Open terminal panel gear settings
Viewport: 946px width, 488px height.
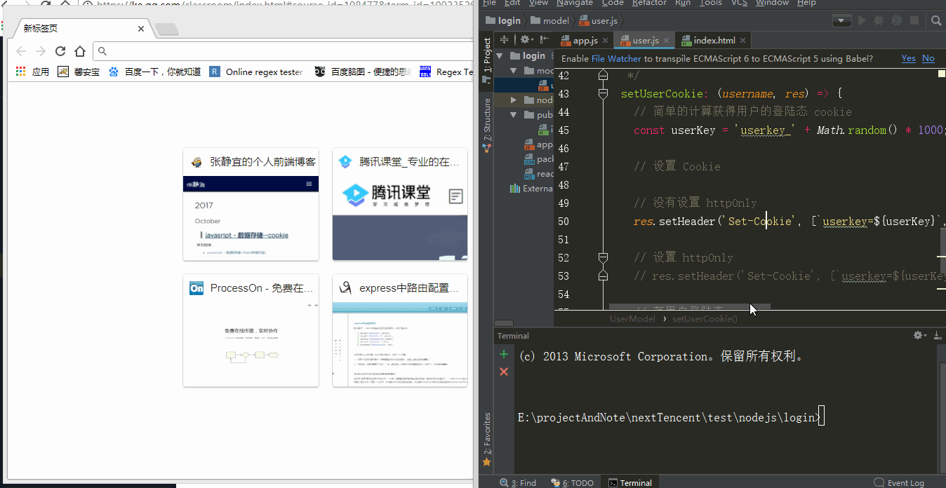click(918, 336)
